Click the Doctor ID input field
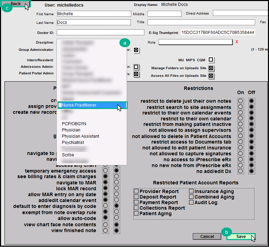This screenshot has width=269, height=247. pos(100,33)
